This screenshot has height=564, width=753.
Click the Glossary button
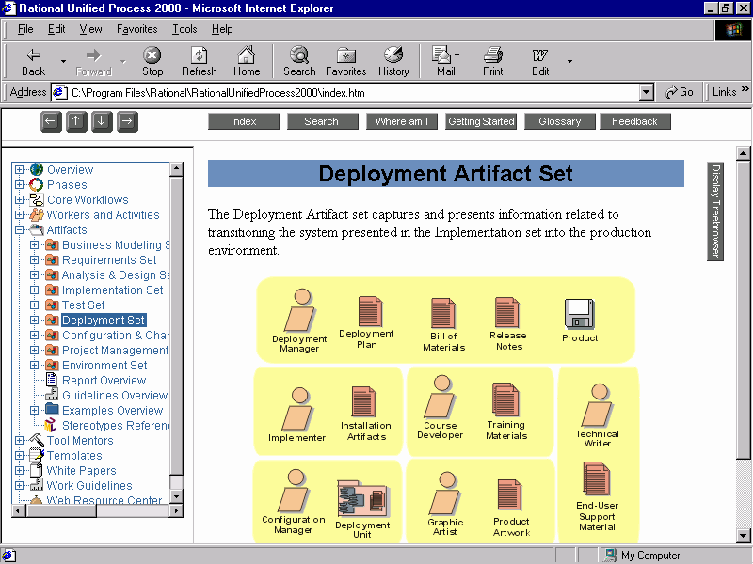[559, 121]
